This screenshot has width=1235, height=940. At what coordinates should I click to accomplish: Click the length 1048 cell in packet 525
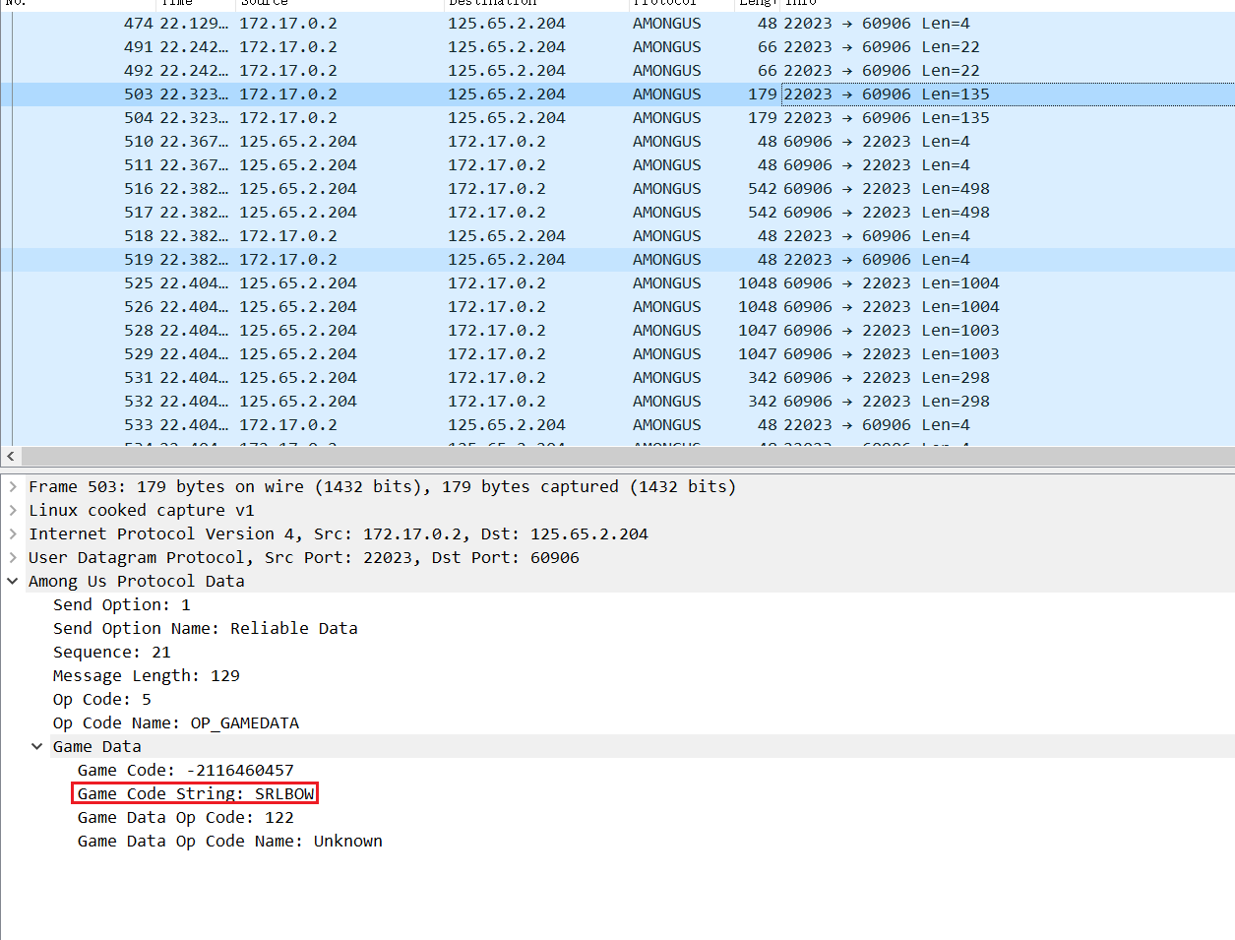[758, 283]
